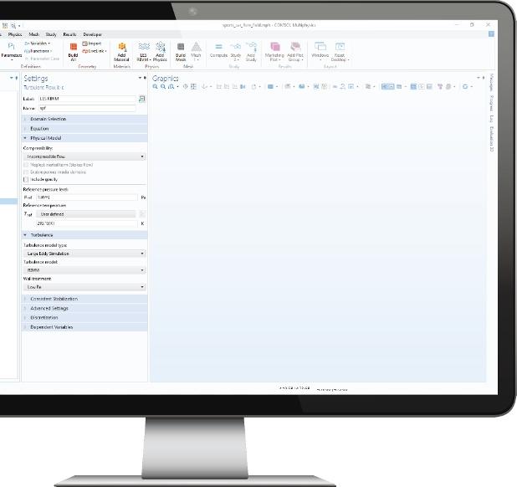Click the Import geometry button
Viewport: 517px width, 487px height.
(92, 44)
